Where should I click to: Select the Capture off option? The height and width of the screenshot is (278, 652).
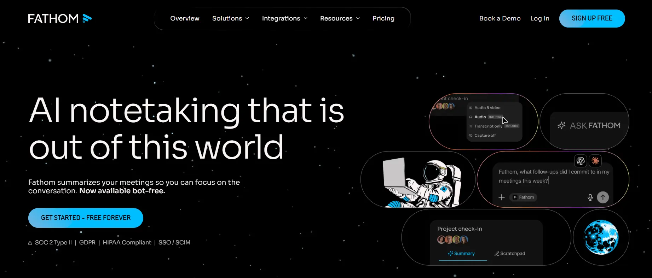coord(482,135)
